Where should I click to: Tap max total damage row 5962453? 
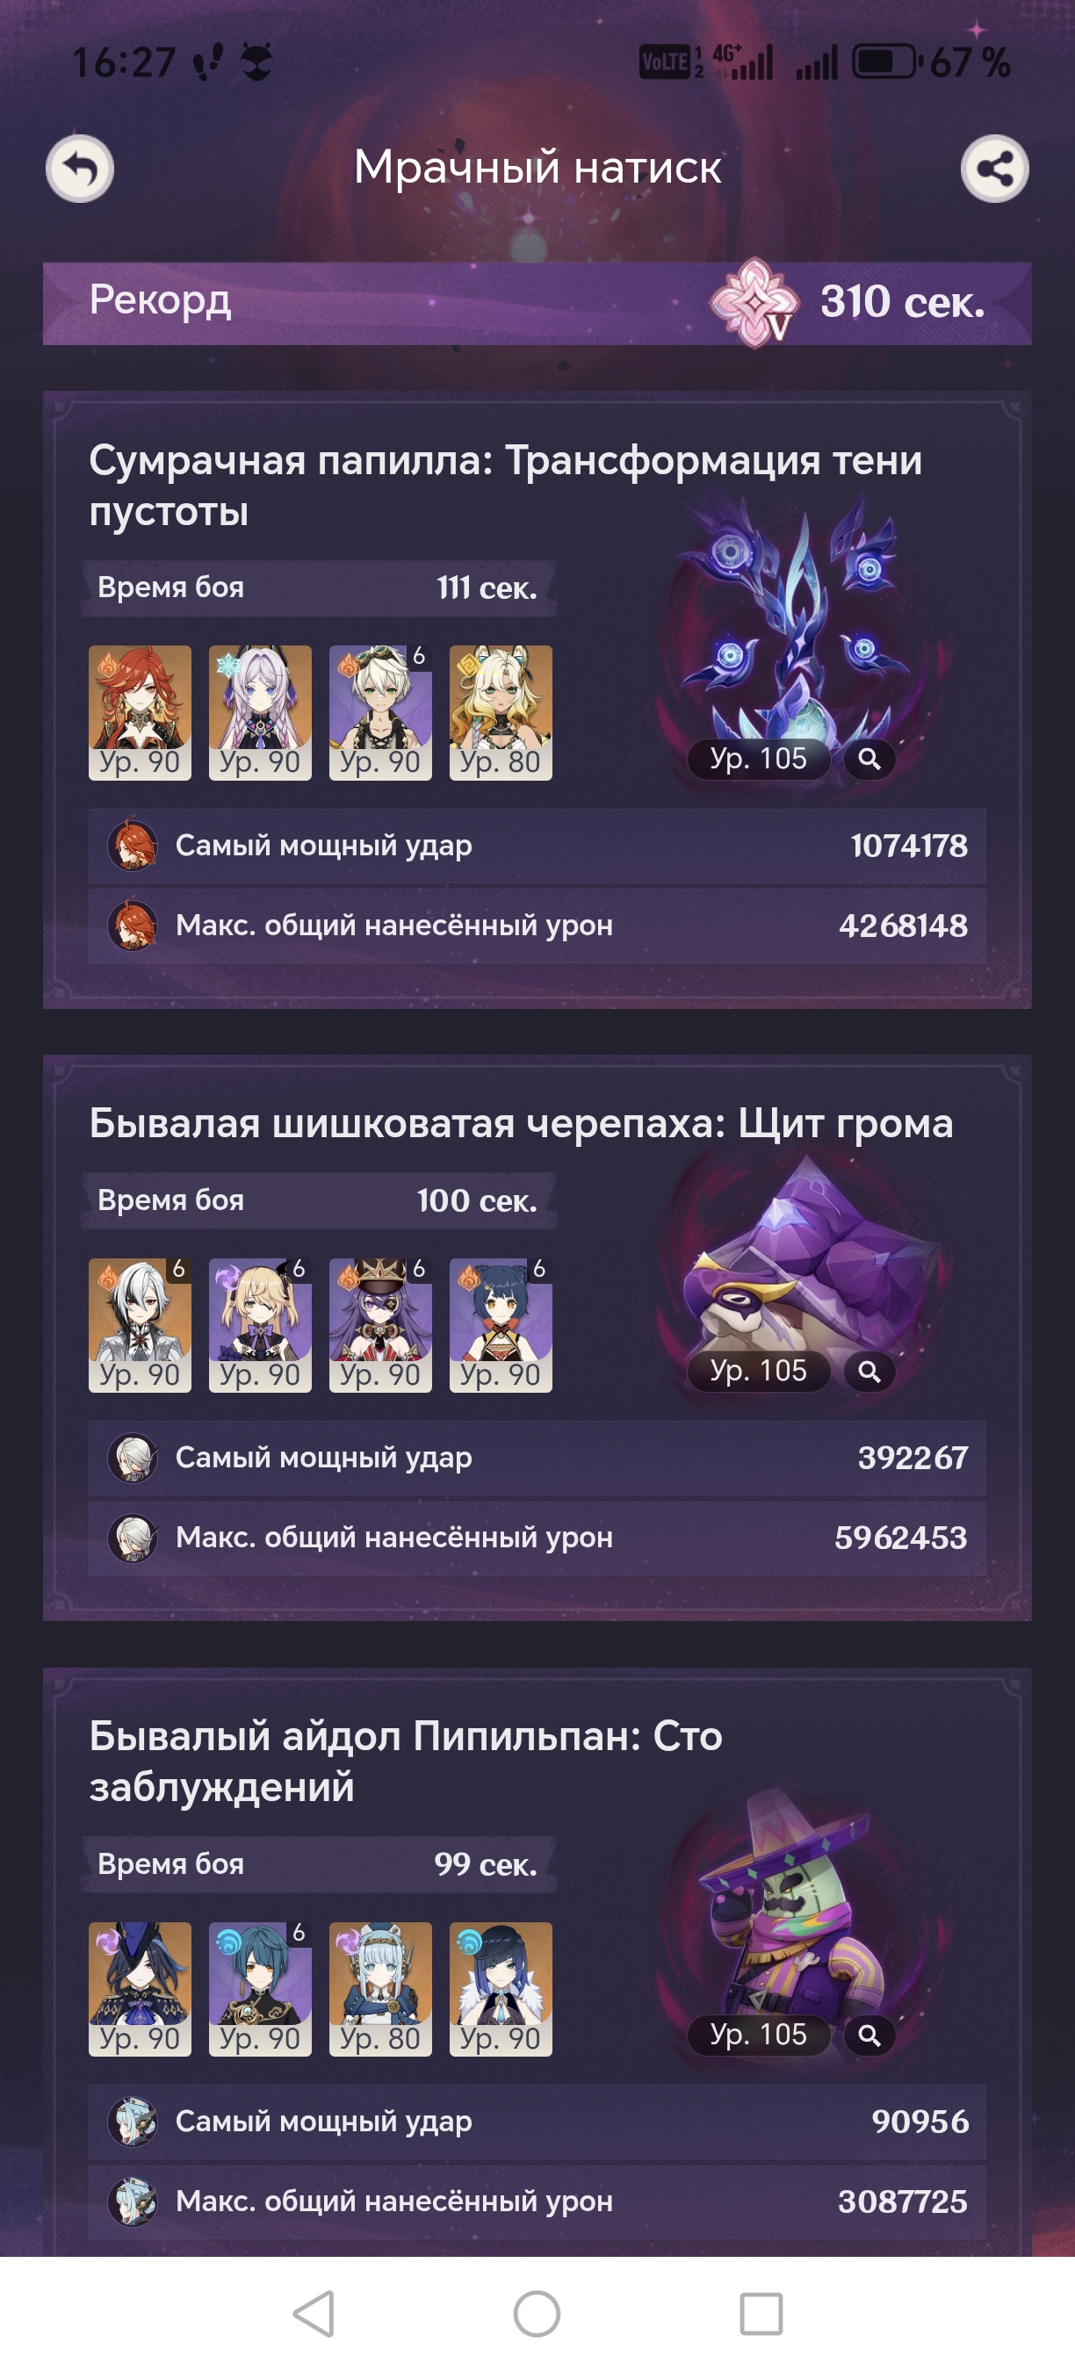click(x=537, y=1538)
